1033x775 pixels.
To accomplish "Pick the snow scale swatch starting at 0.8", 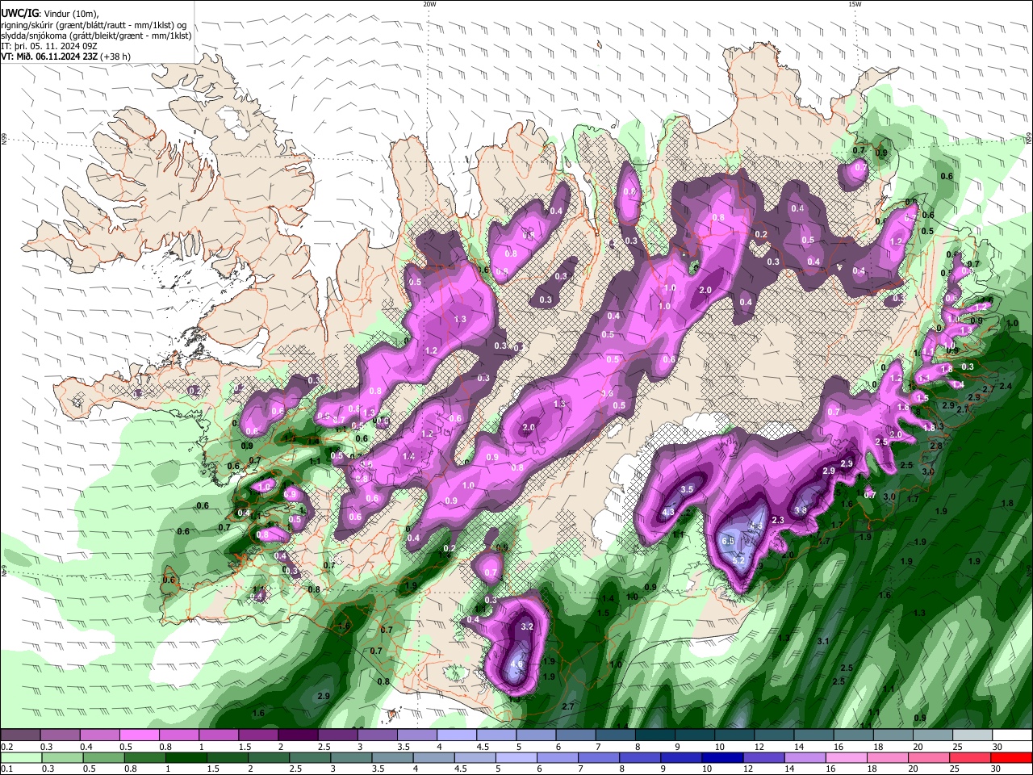I will click(178, 735).
